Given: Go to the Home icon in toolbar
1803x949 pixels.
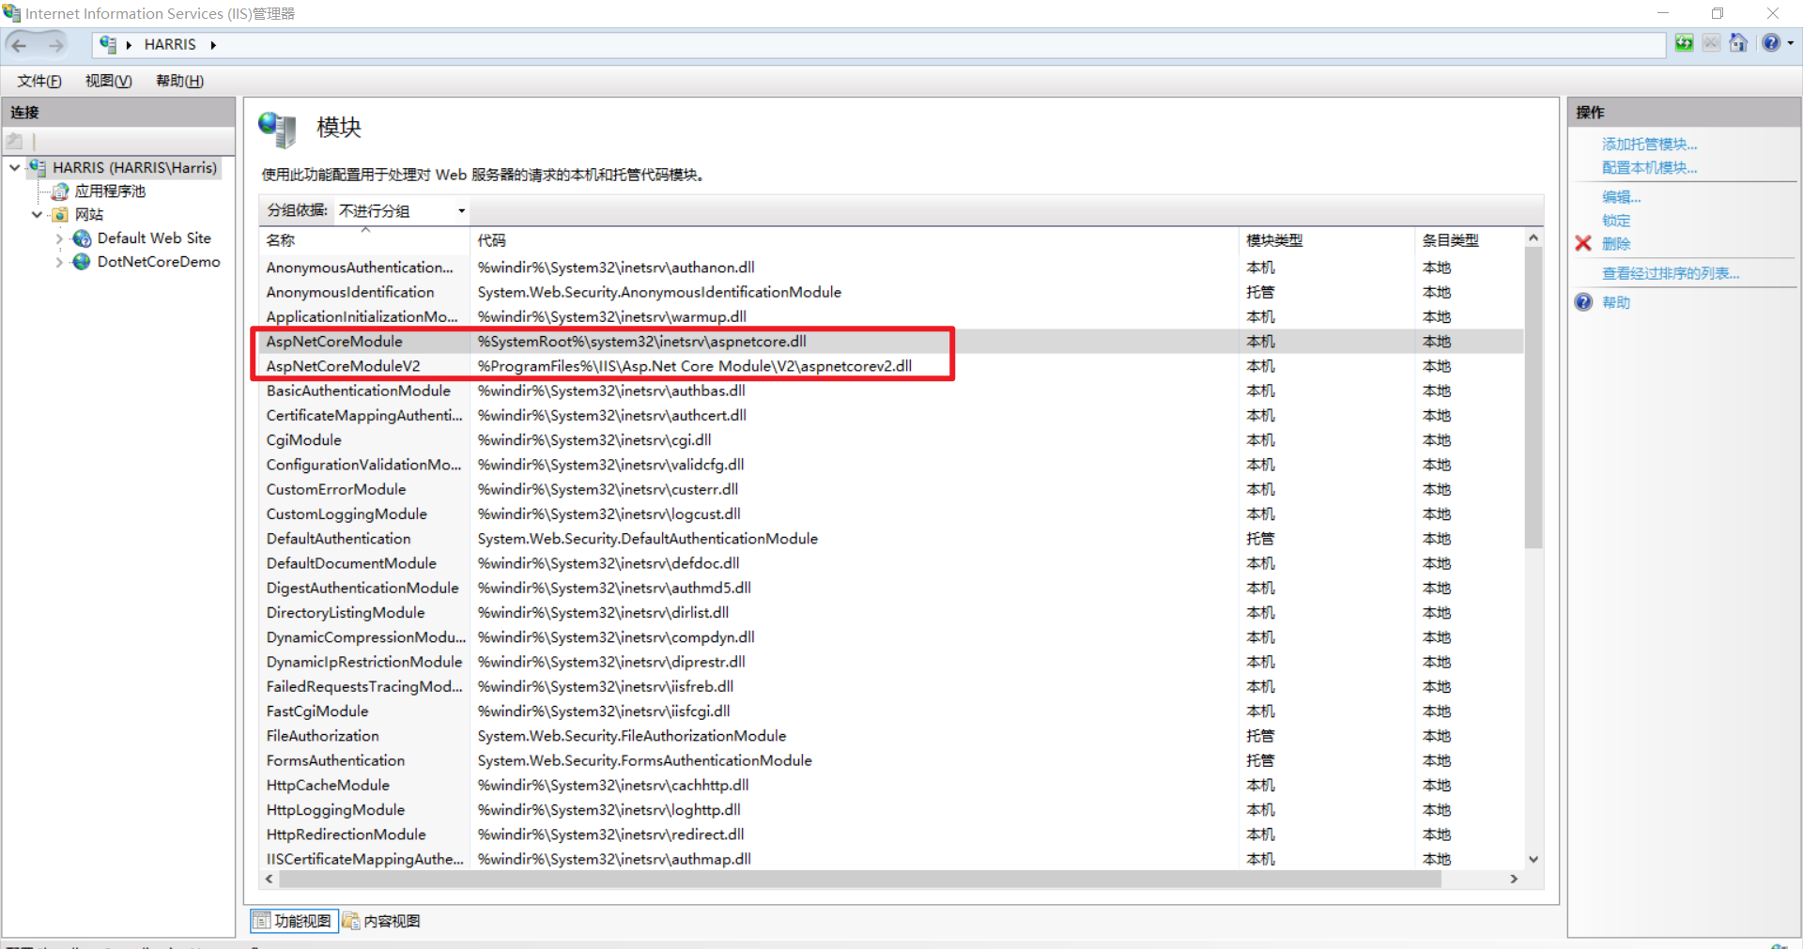Looking at the screenshot, I should click(x=1738, y=43).
